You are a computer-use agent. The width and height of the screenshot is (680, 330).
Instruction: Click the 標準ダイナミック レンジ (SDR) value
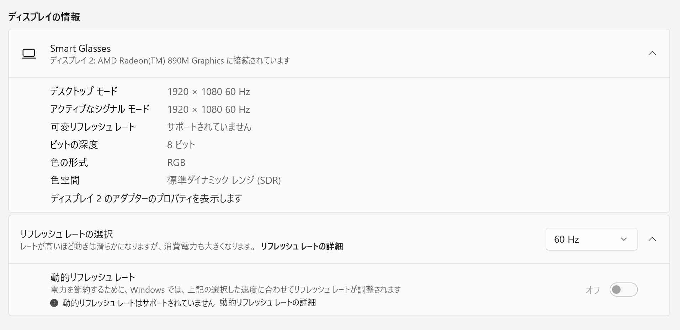point(224,180)
